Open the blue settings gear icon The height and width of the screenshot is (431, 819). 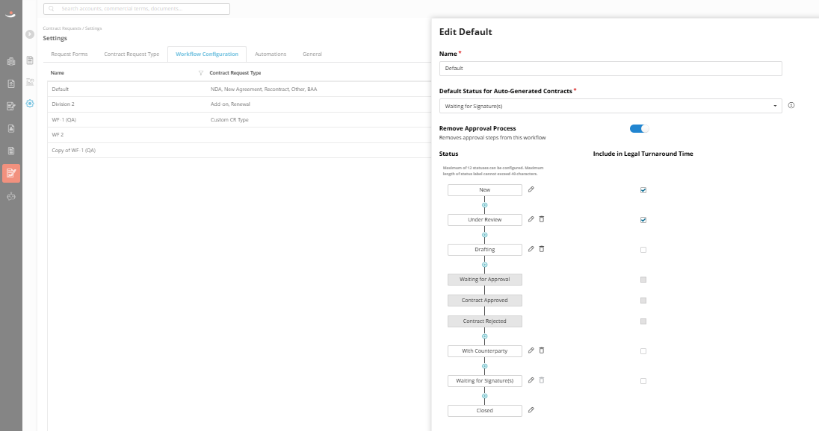(30, 103)
